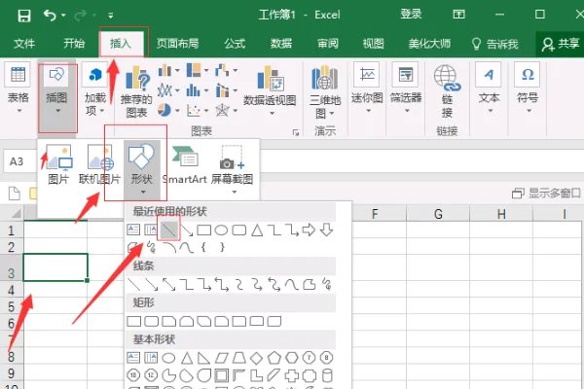Open the 形状 shapes gallery
This screenshot has width=584, height=389.
pyautogui.click(x=142, y=168)
